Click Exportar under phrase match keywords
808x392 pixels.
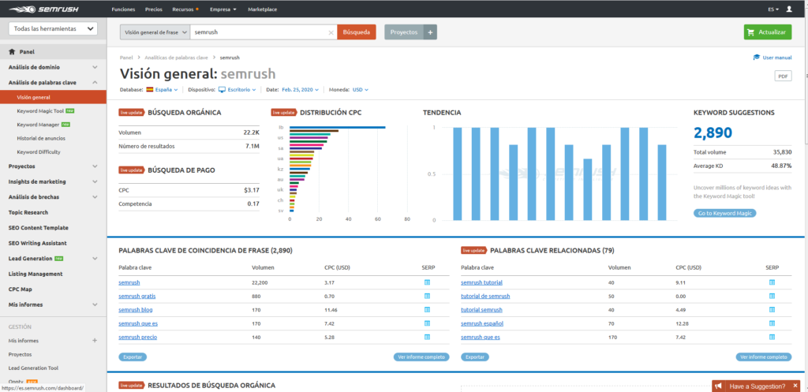[x=133, y=357]
